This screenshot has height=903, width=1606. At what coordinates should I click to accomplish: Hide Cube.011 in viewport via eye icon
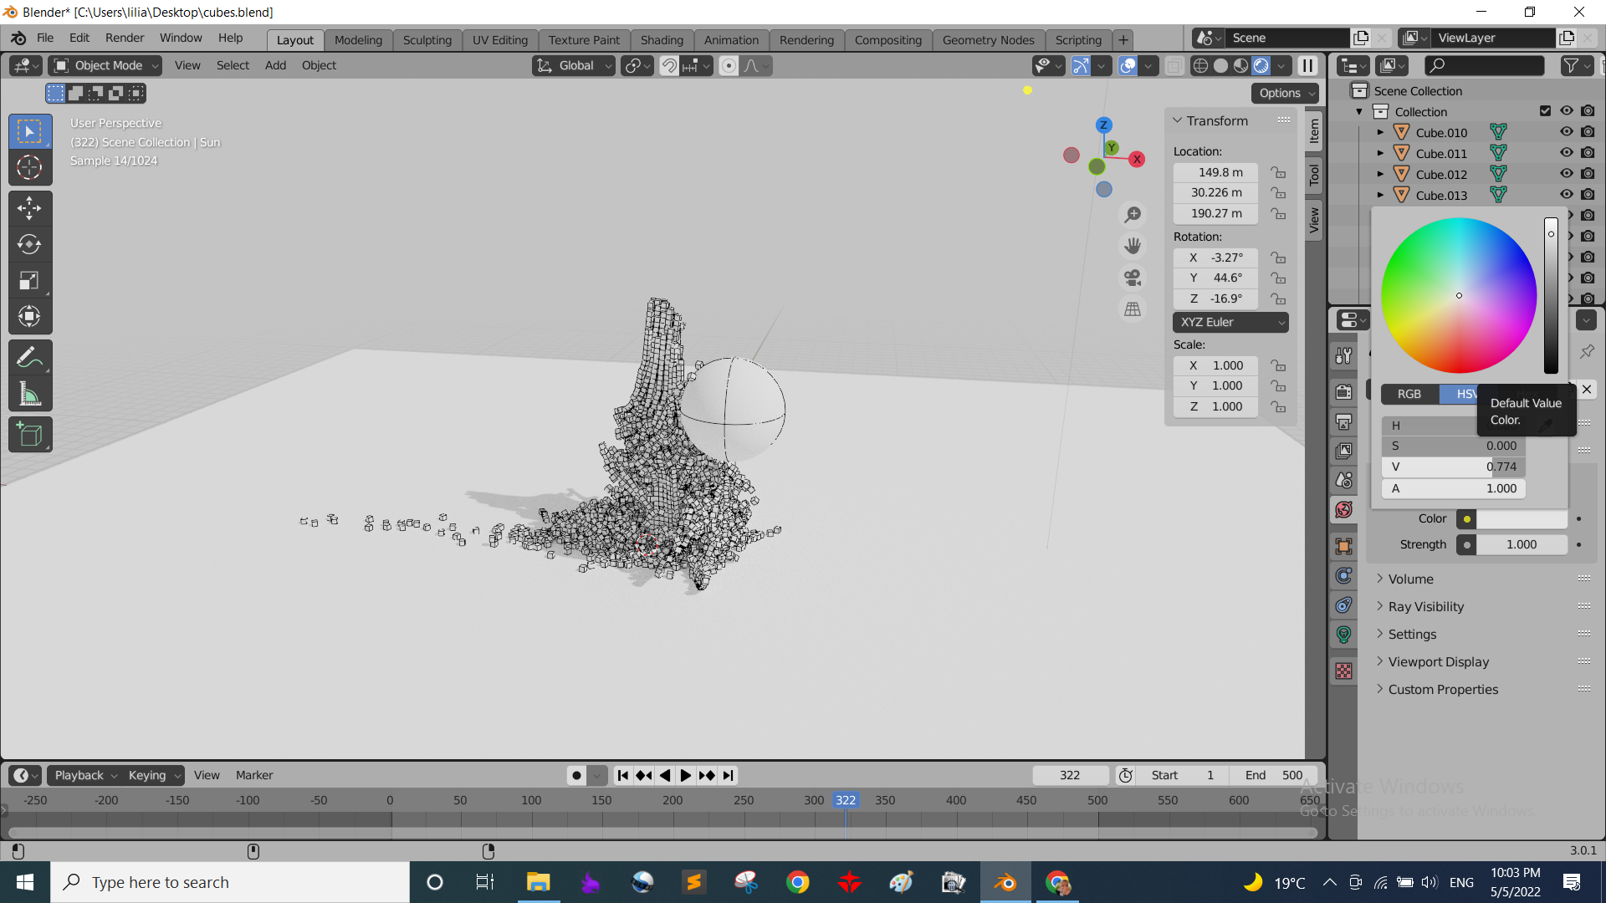[x=1567, y=153]
